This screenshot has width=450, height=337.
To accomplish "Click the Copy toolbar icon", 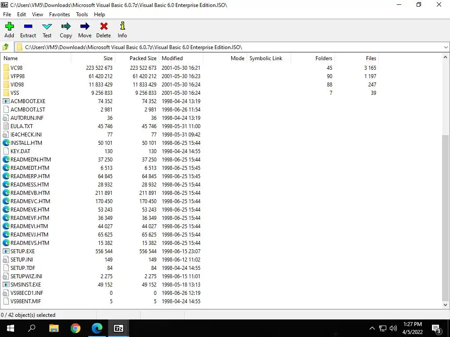I will 66,26.
